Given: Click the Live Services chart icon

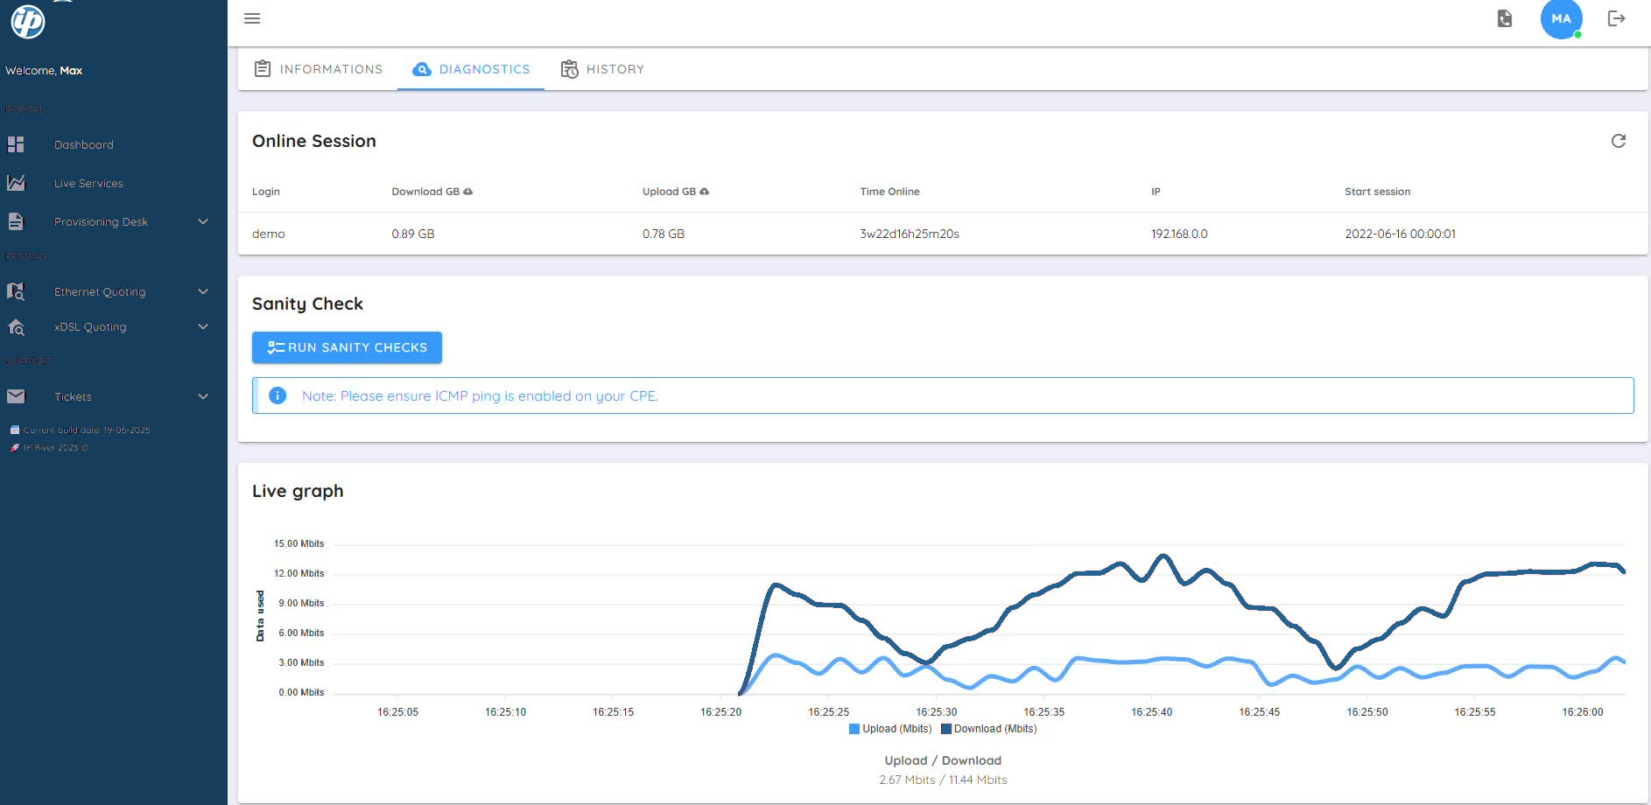Looking at the screenshot, I should click(x=16, y=183).
